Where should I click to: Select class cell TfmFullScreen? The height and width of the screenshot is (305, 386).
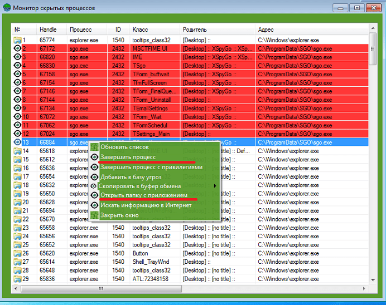149,83
